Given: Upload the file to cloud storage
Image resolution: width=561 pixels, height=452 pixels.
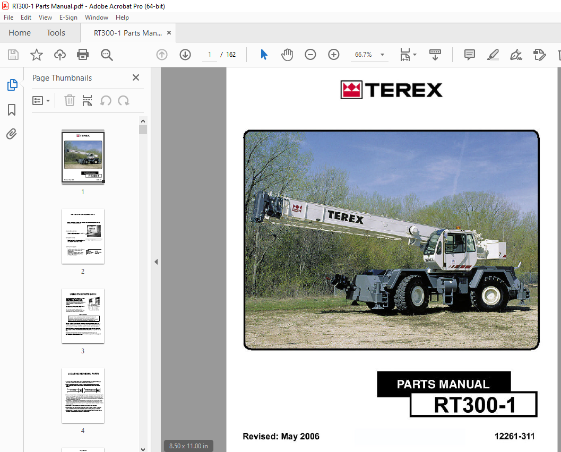Looking at the screenshot, I should point(60,55).
